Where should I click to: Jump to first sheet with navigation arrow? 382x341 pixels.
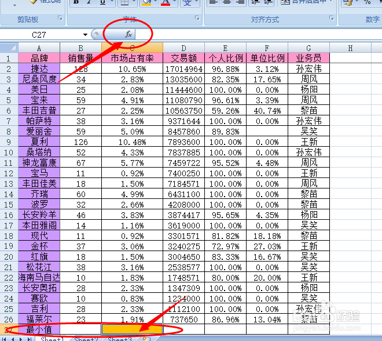click(x=5, y=339)
